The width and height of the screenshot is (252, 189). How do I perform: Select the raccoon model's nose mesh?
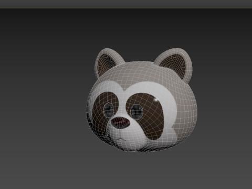click(x=121, y=123)
